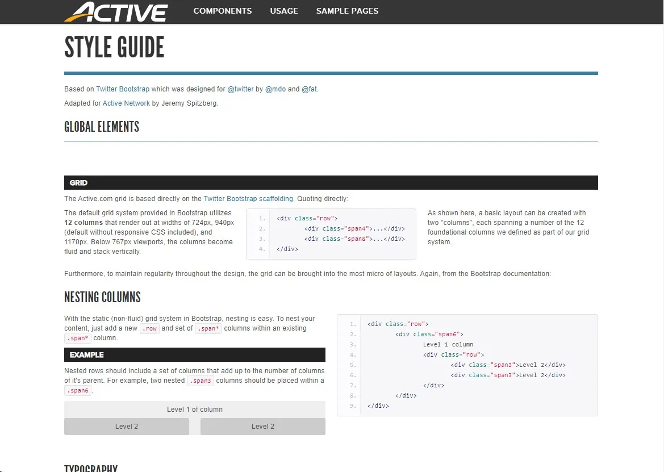Follow the Twitter Bootstrap scaffolding link
The width and height of the screenshot is (664, 472).
coord(248,199)
